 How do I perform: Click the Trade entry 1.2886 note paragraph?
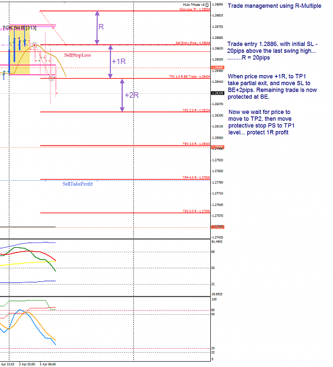[273, 50]
